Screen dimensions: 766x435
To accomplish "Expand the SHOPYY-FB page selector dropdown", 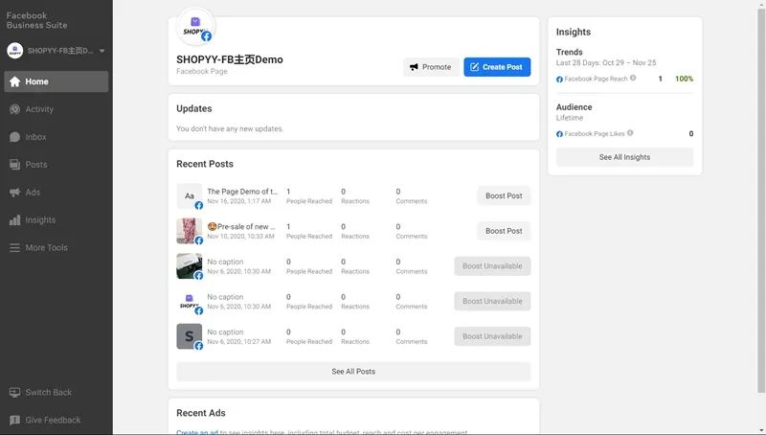I will coord(101,51).
